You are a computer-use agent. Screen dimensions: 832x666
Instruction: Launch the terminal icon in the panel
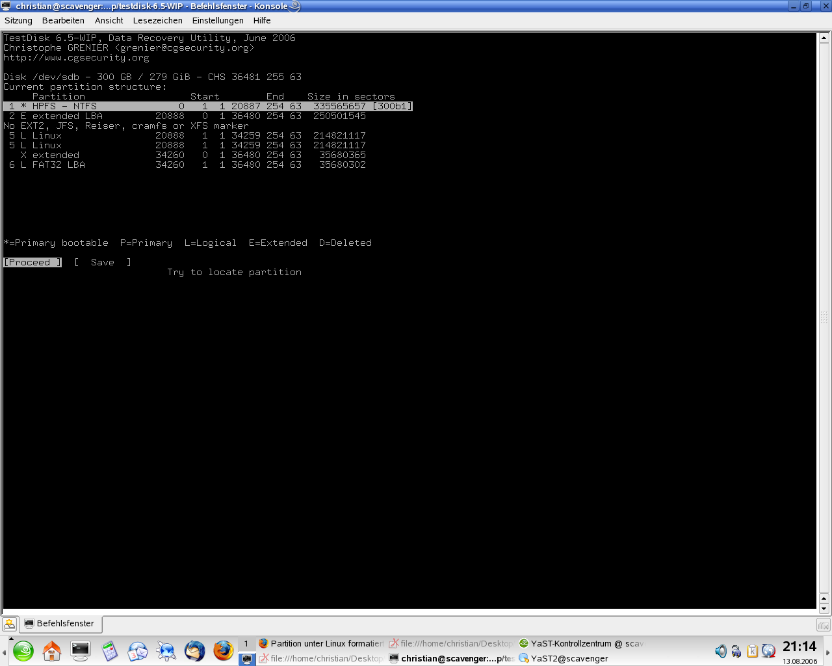(81, 651)
